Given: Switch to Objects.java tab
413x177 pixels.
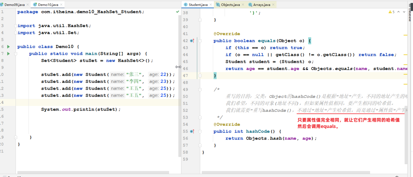Looking at the screenshot, I should [x=230, y=5].
